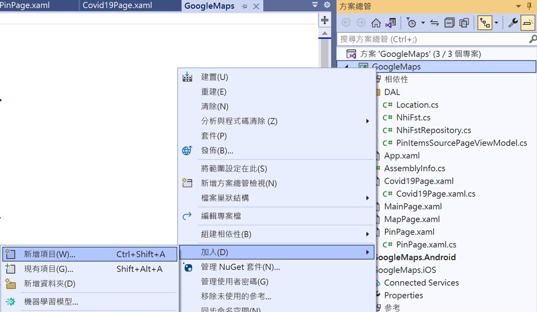Expand 分析與程式碼清除 (Z) submenu
Image resolution: width=537 pixels, height=312 pixels.
[276, 121]
